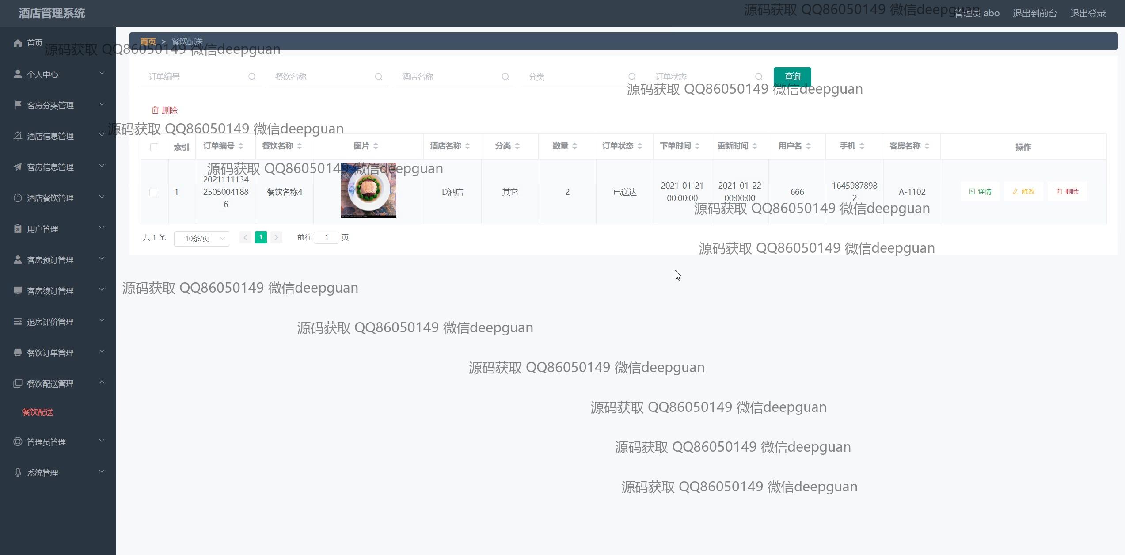1125x555 pixels.
Task: Click search icon in 酒店名称 field
Action: coord(505,76)
